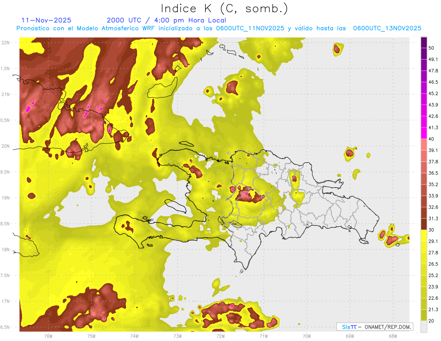Click the "17N" latitude axis label

coord(6,302)
